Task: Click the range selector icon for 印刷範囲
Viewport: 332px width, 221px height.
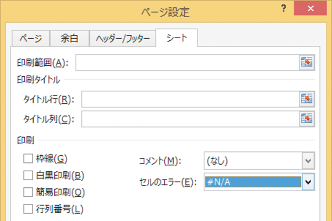Action: [307, 62]
